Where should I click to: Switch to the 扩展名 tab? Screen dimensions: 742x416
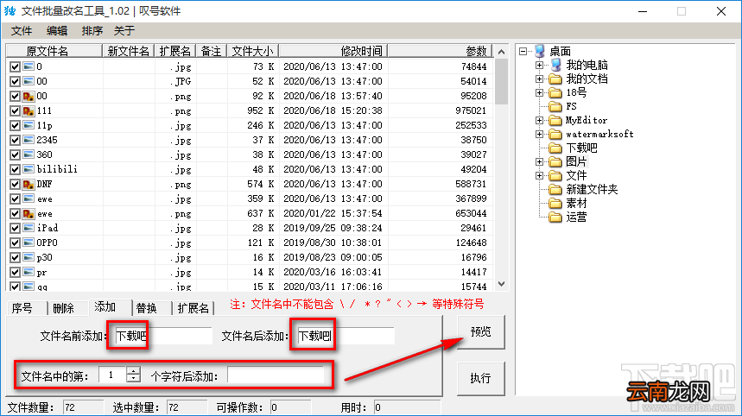click(193, 308)
